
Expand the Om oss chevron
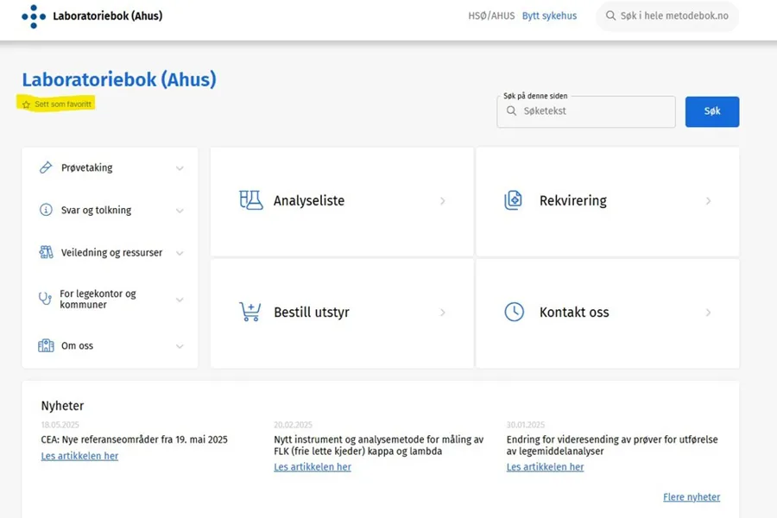pyautogui.click(x=180, y=346)
